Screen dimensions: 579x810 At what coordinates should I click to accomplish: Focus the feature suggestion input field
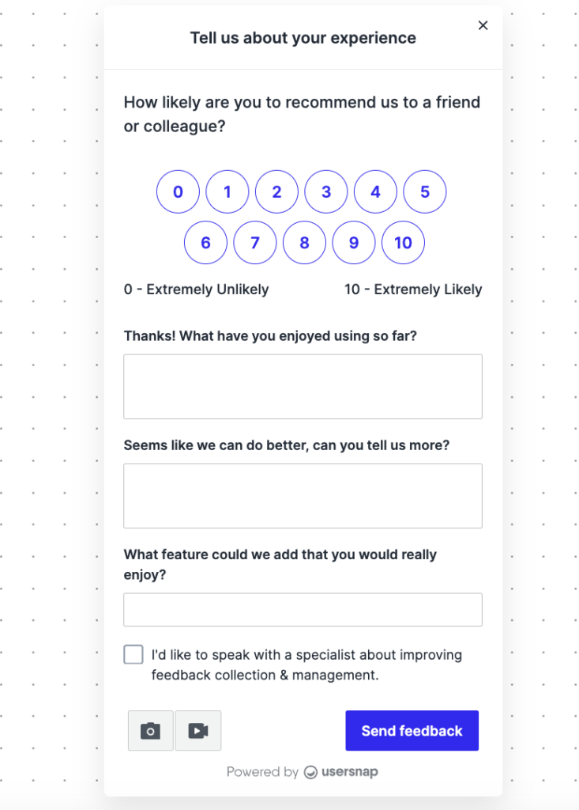pos(303,609)
